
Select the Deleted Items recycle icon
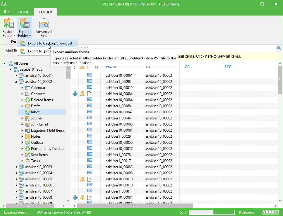coord(27,100)
